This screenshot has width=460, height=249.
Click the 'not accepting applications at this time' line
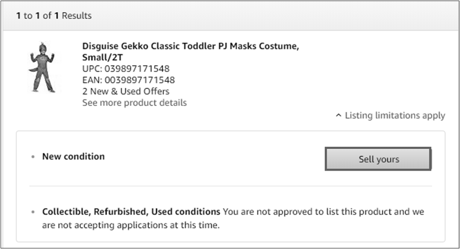(x=130, y=225)
